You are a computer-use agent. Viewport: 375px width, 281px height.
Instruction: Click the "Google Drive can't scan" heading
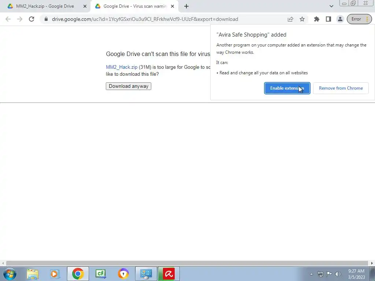point(158,54)
